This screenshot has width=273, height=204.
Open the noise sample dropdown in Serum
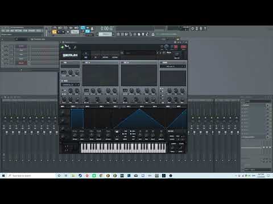(70, 84)
